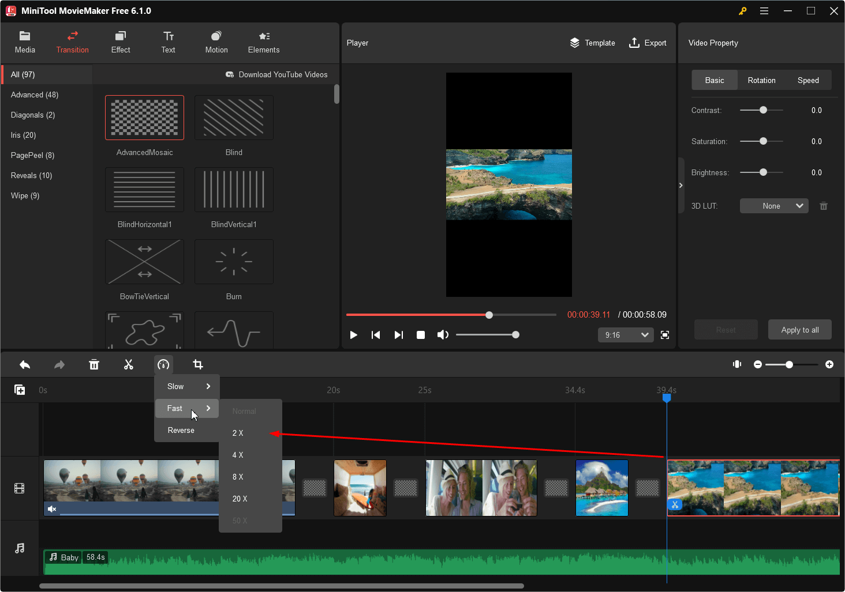The image size is (845, 592).
Task: Open the Elements tab
Action: [264, 43]
